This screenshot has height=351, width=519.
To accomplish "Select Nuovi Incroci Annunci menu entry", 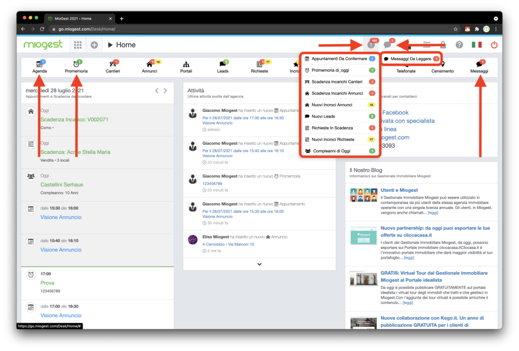I will pyautogui.click(x=340, y=105).
